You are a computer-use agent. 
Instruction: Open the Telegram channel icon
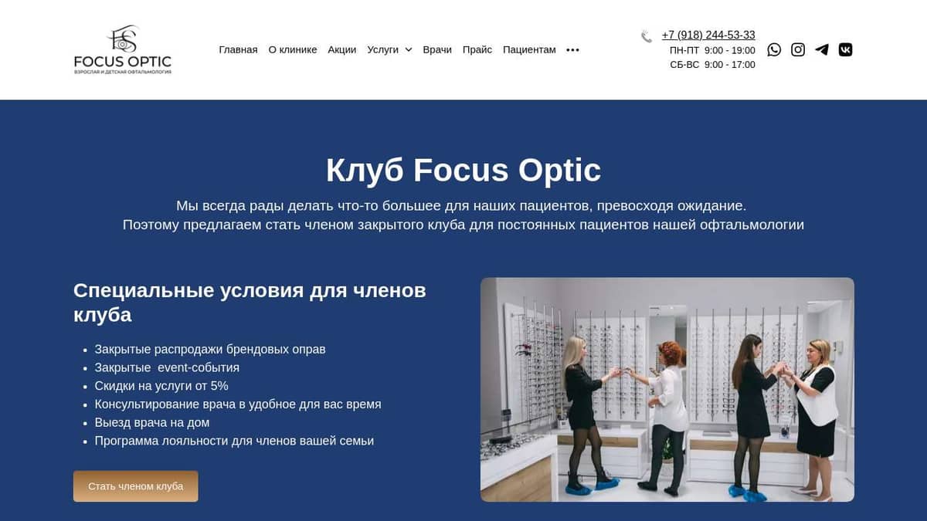point(821,49)
